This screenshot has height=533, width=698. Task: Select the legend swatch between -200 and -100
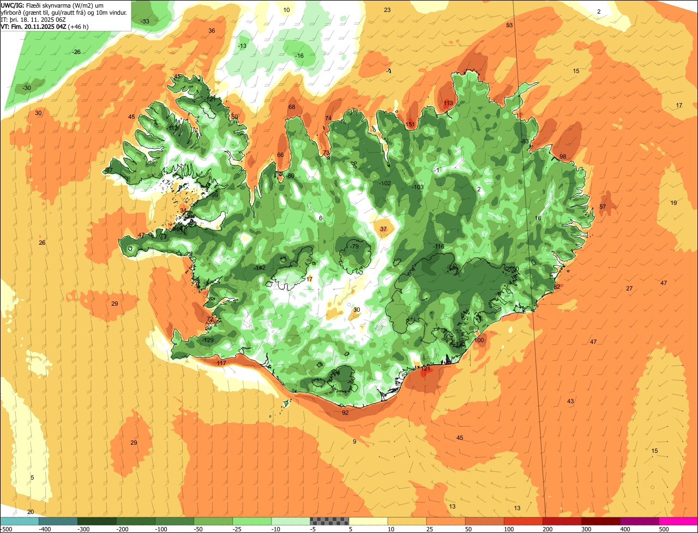(x=136, y=521)
